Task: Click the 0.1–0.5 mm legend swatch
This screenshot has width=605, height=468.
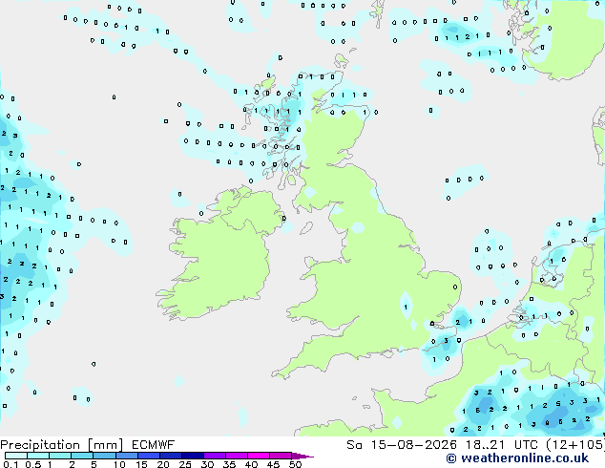Action: pos(16,456)
